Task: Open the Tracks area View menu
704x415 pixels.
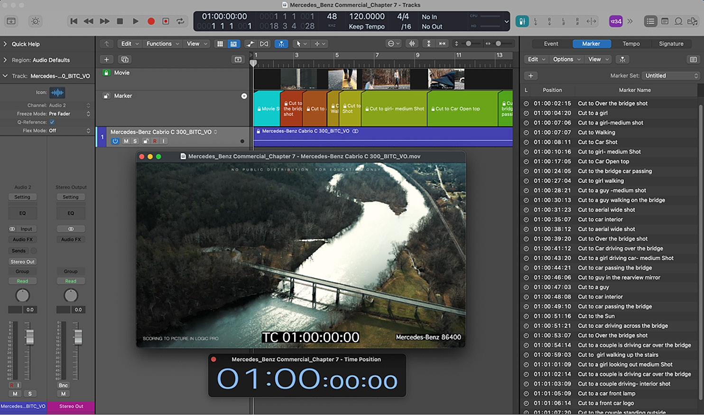Action: click(197, 44)
